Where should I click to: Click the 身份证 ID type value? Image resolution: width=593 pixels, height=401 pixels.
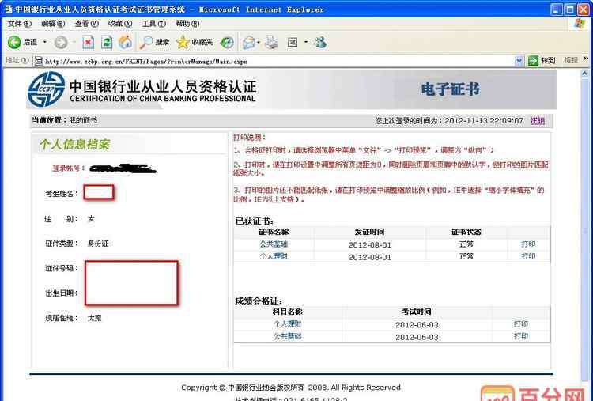98,244
